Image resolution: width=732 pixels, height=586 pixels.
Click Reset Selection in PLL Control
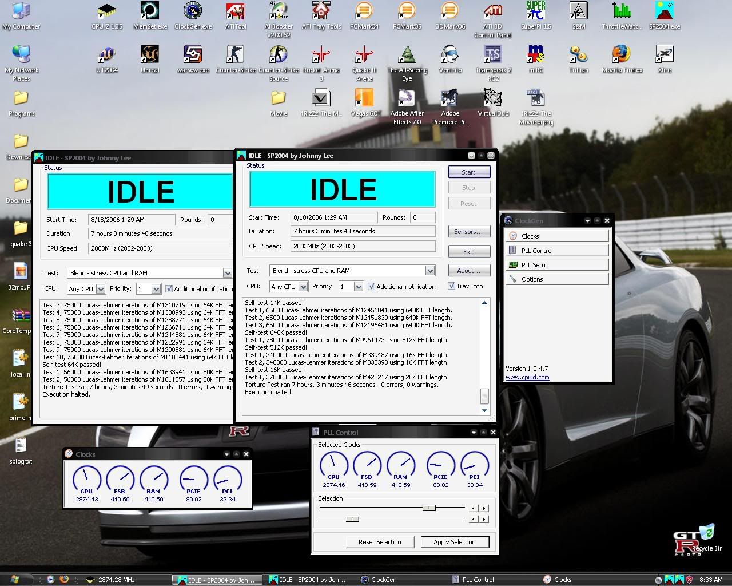380,541
